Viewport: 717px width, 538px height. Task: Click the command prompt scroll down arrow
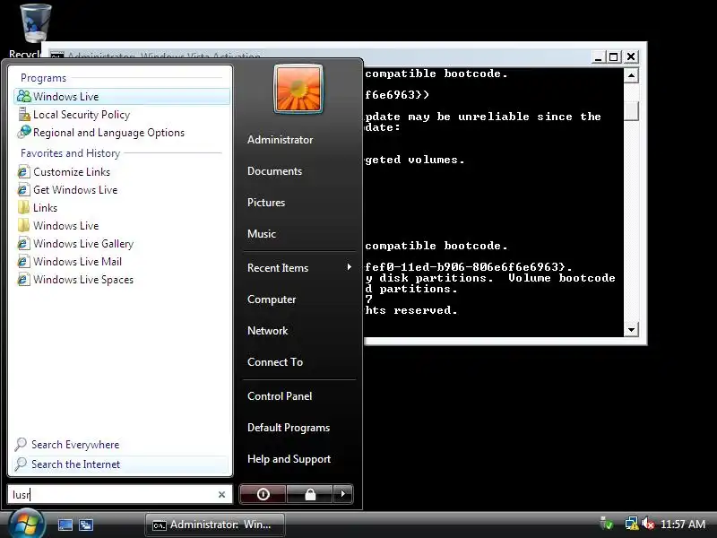click(631, 329)
